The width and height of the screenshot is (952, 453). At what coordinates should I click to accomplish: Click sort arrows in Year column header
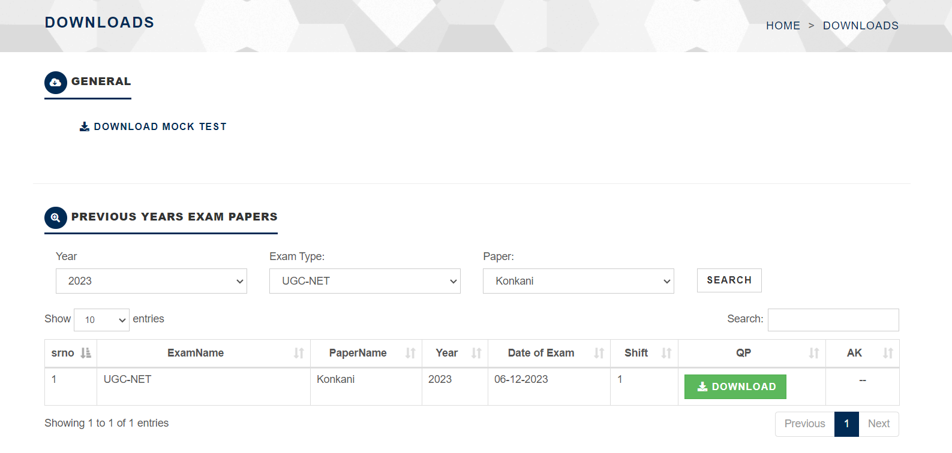point(476,353)
